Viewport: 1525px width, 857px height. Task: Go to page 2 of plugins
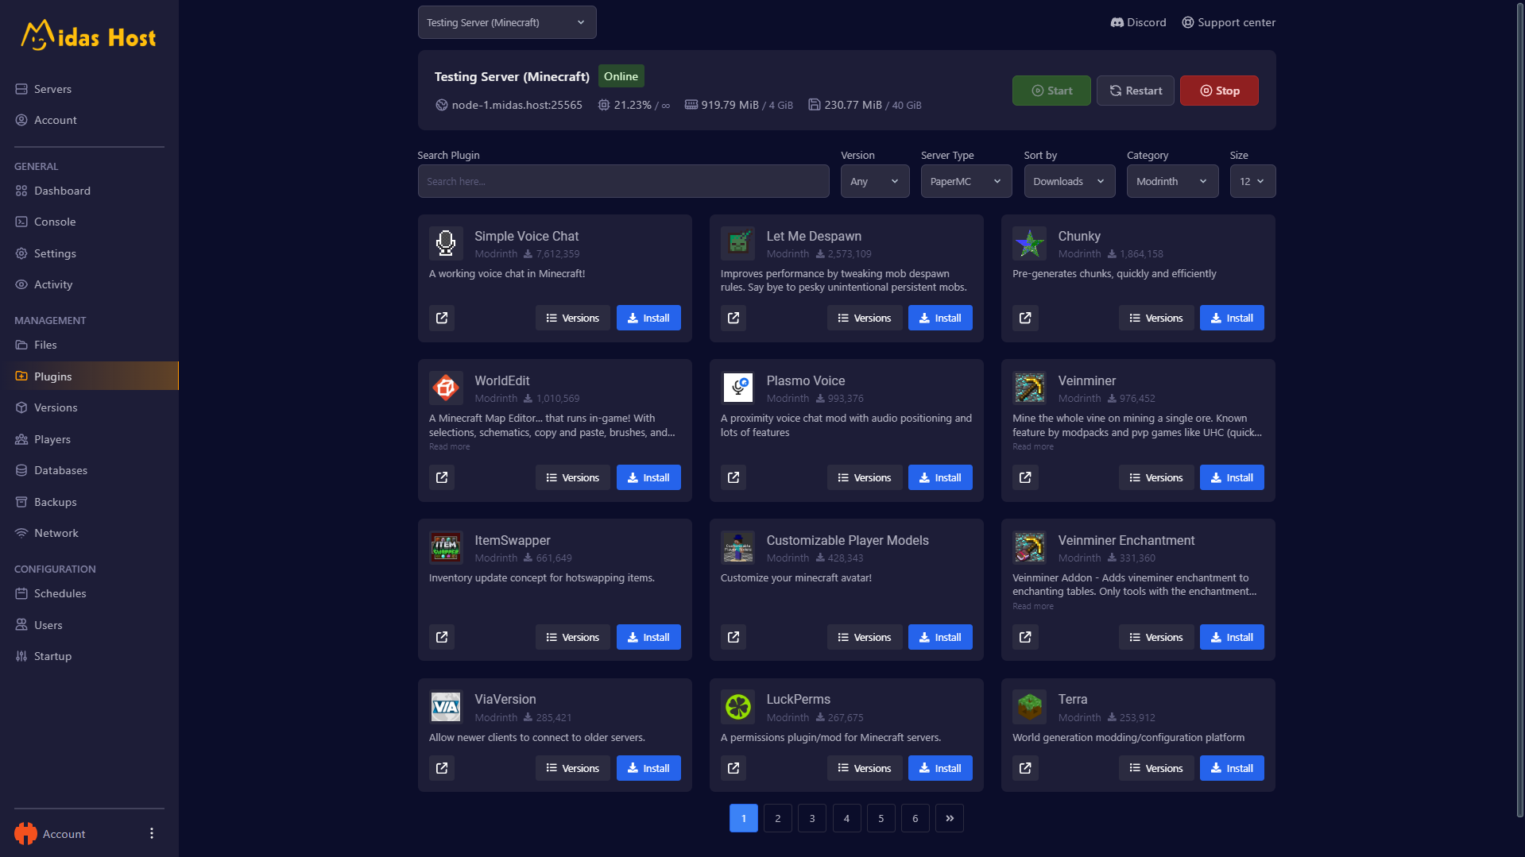778,818
